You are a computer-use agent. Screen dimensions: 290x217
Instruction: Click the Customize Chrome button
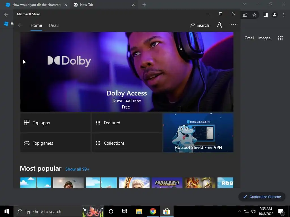263,197
